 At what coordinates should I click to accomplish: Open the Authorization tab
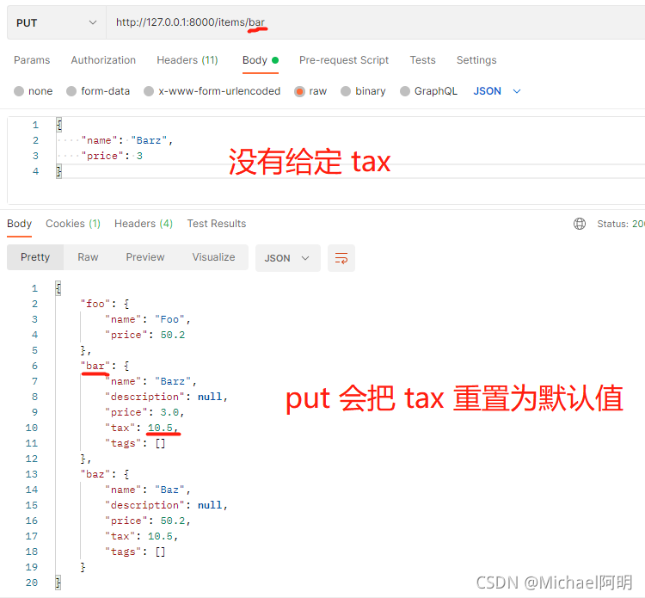pyautogui.click(x=103, y=60)
